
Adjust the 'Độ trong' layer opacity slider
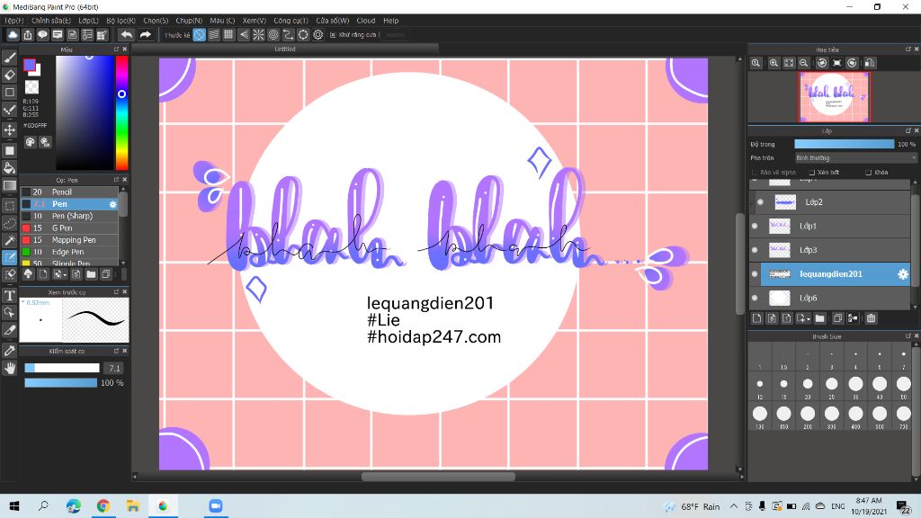pyautogui.click(x=844, y=145)
